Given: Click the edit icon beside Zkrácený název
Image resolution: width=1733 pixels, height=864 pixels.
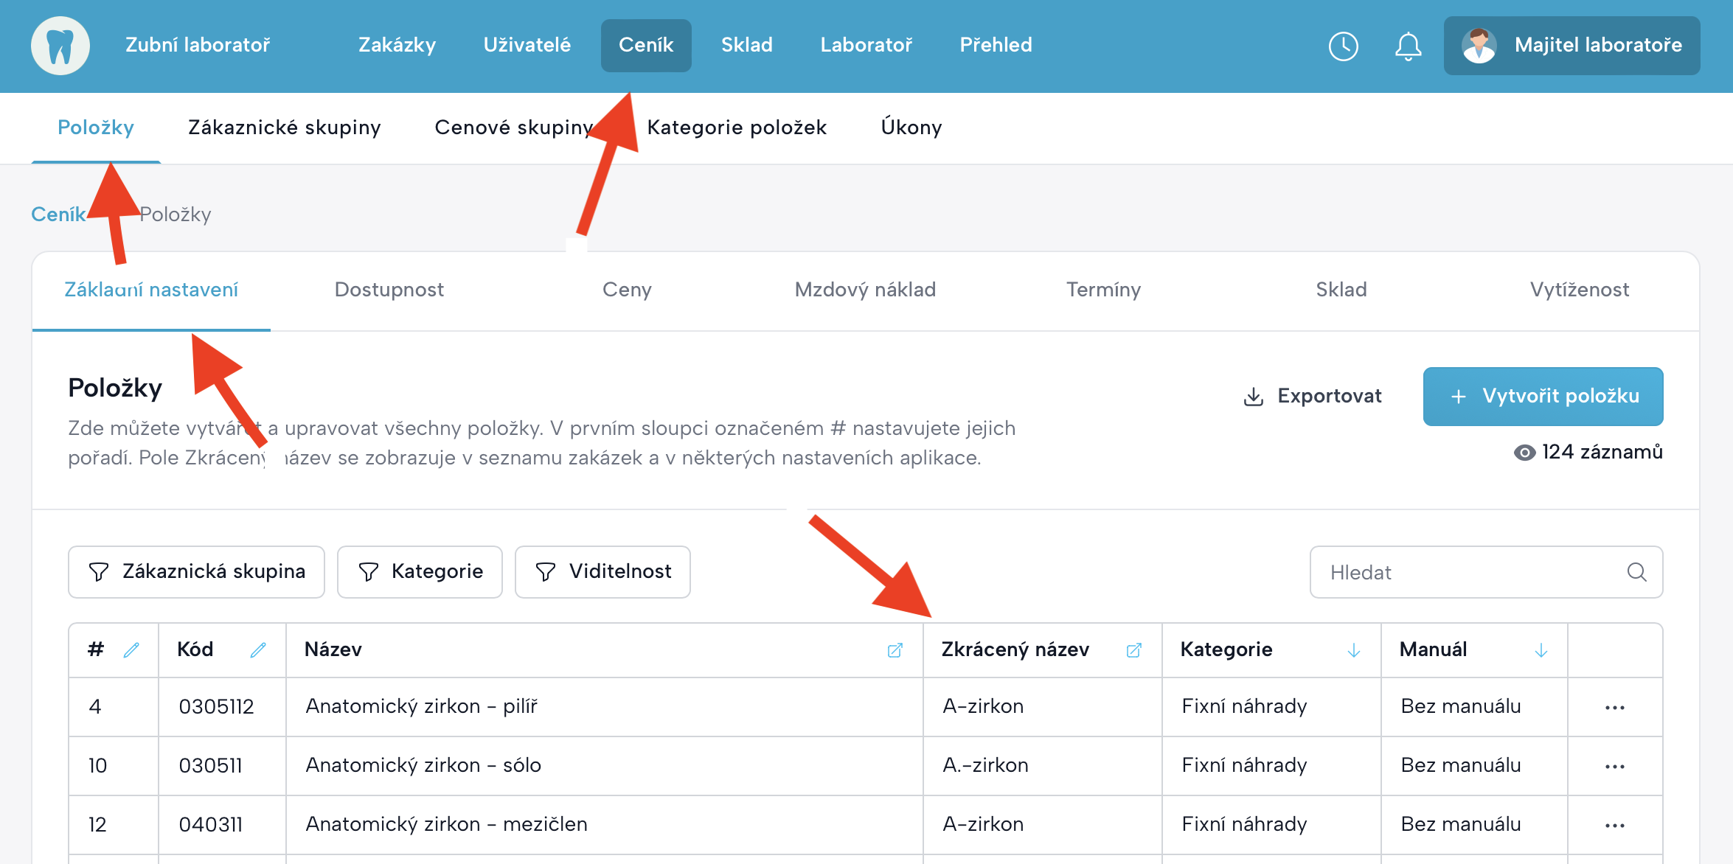Looking at the screenshot, I should click(1133, 650).
